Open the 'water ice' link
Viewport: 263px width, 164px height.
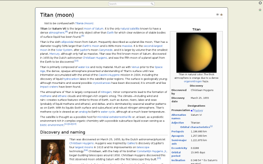point(84,67)
